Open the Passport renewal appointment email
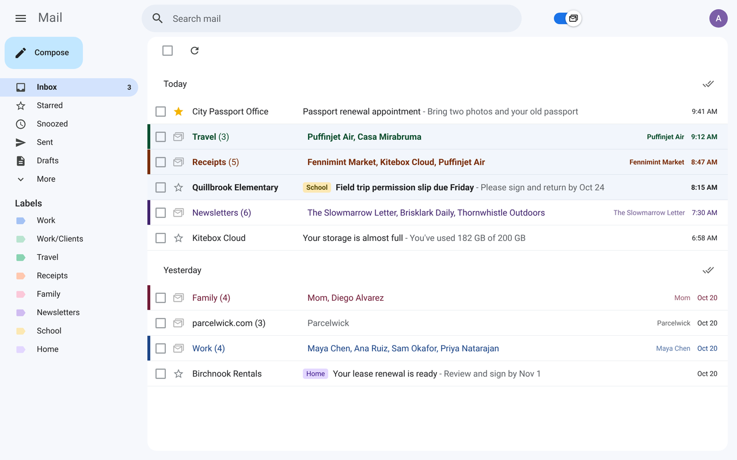The width and height of the screenshot is (737, 460). click(438, 112)
